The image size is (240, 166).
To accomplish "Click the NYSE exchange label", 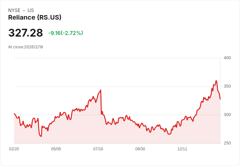I will tap(14, 10).
